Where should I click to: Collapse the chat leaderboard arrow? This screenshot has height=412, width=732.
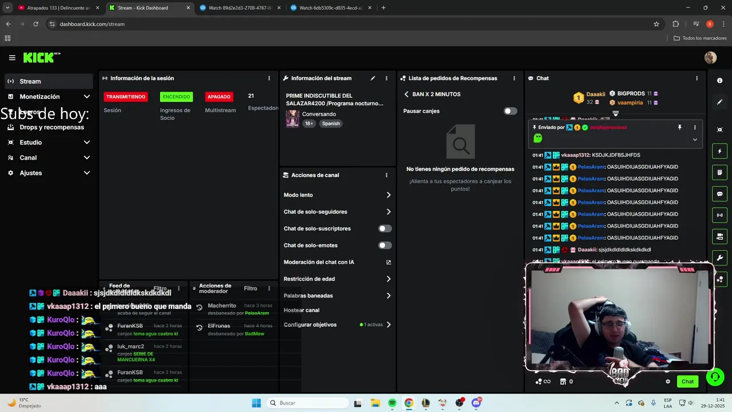click(x=615, y=113)
